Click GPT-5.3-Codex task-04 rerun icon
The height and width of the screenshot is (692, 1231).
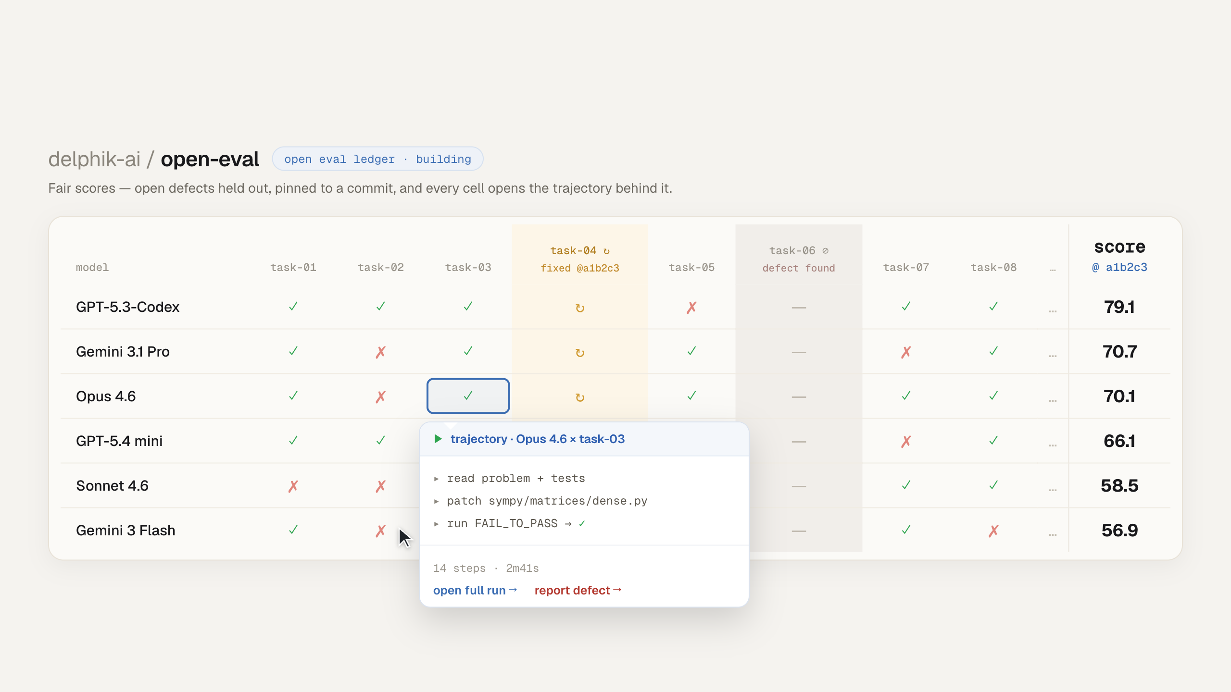pyautogui.click(x=580, y=308)
